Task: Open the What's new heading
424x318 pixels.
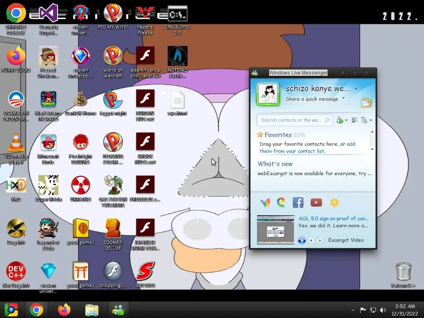Action: (x=275, y=164)
